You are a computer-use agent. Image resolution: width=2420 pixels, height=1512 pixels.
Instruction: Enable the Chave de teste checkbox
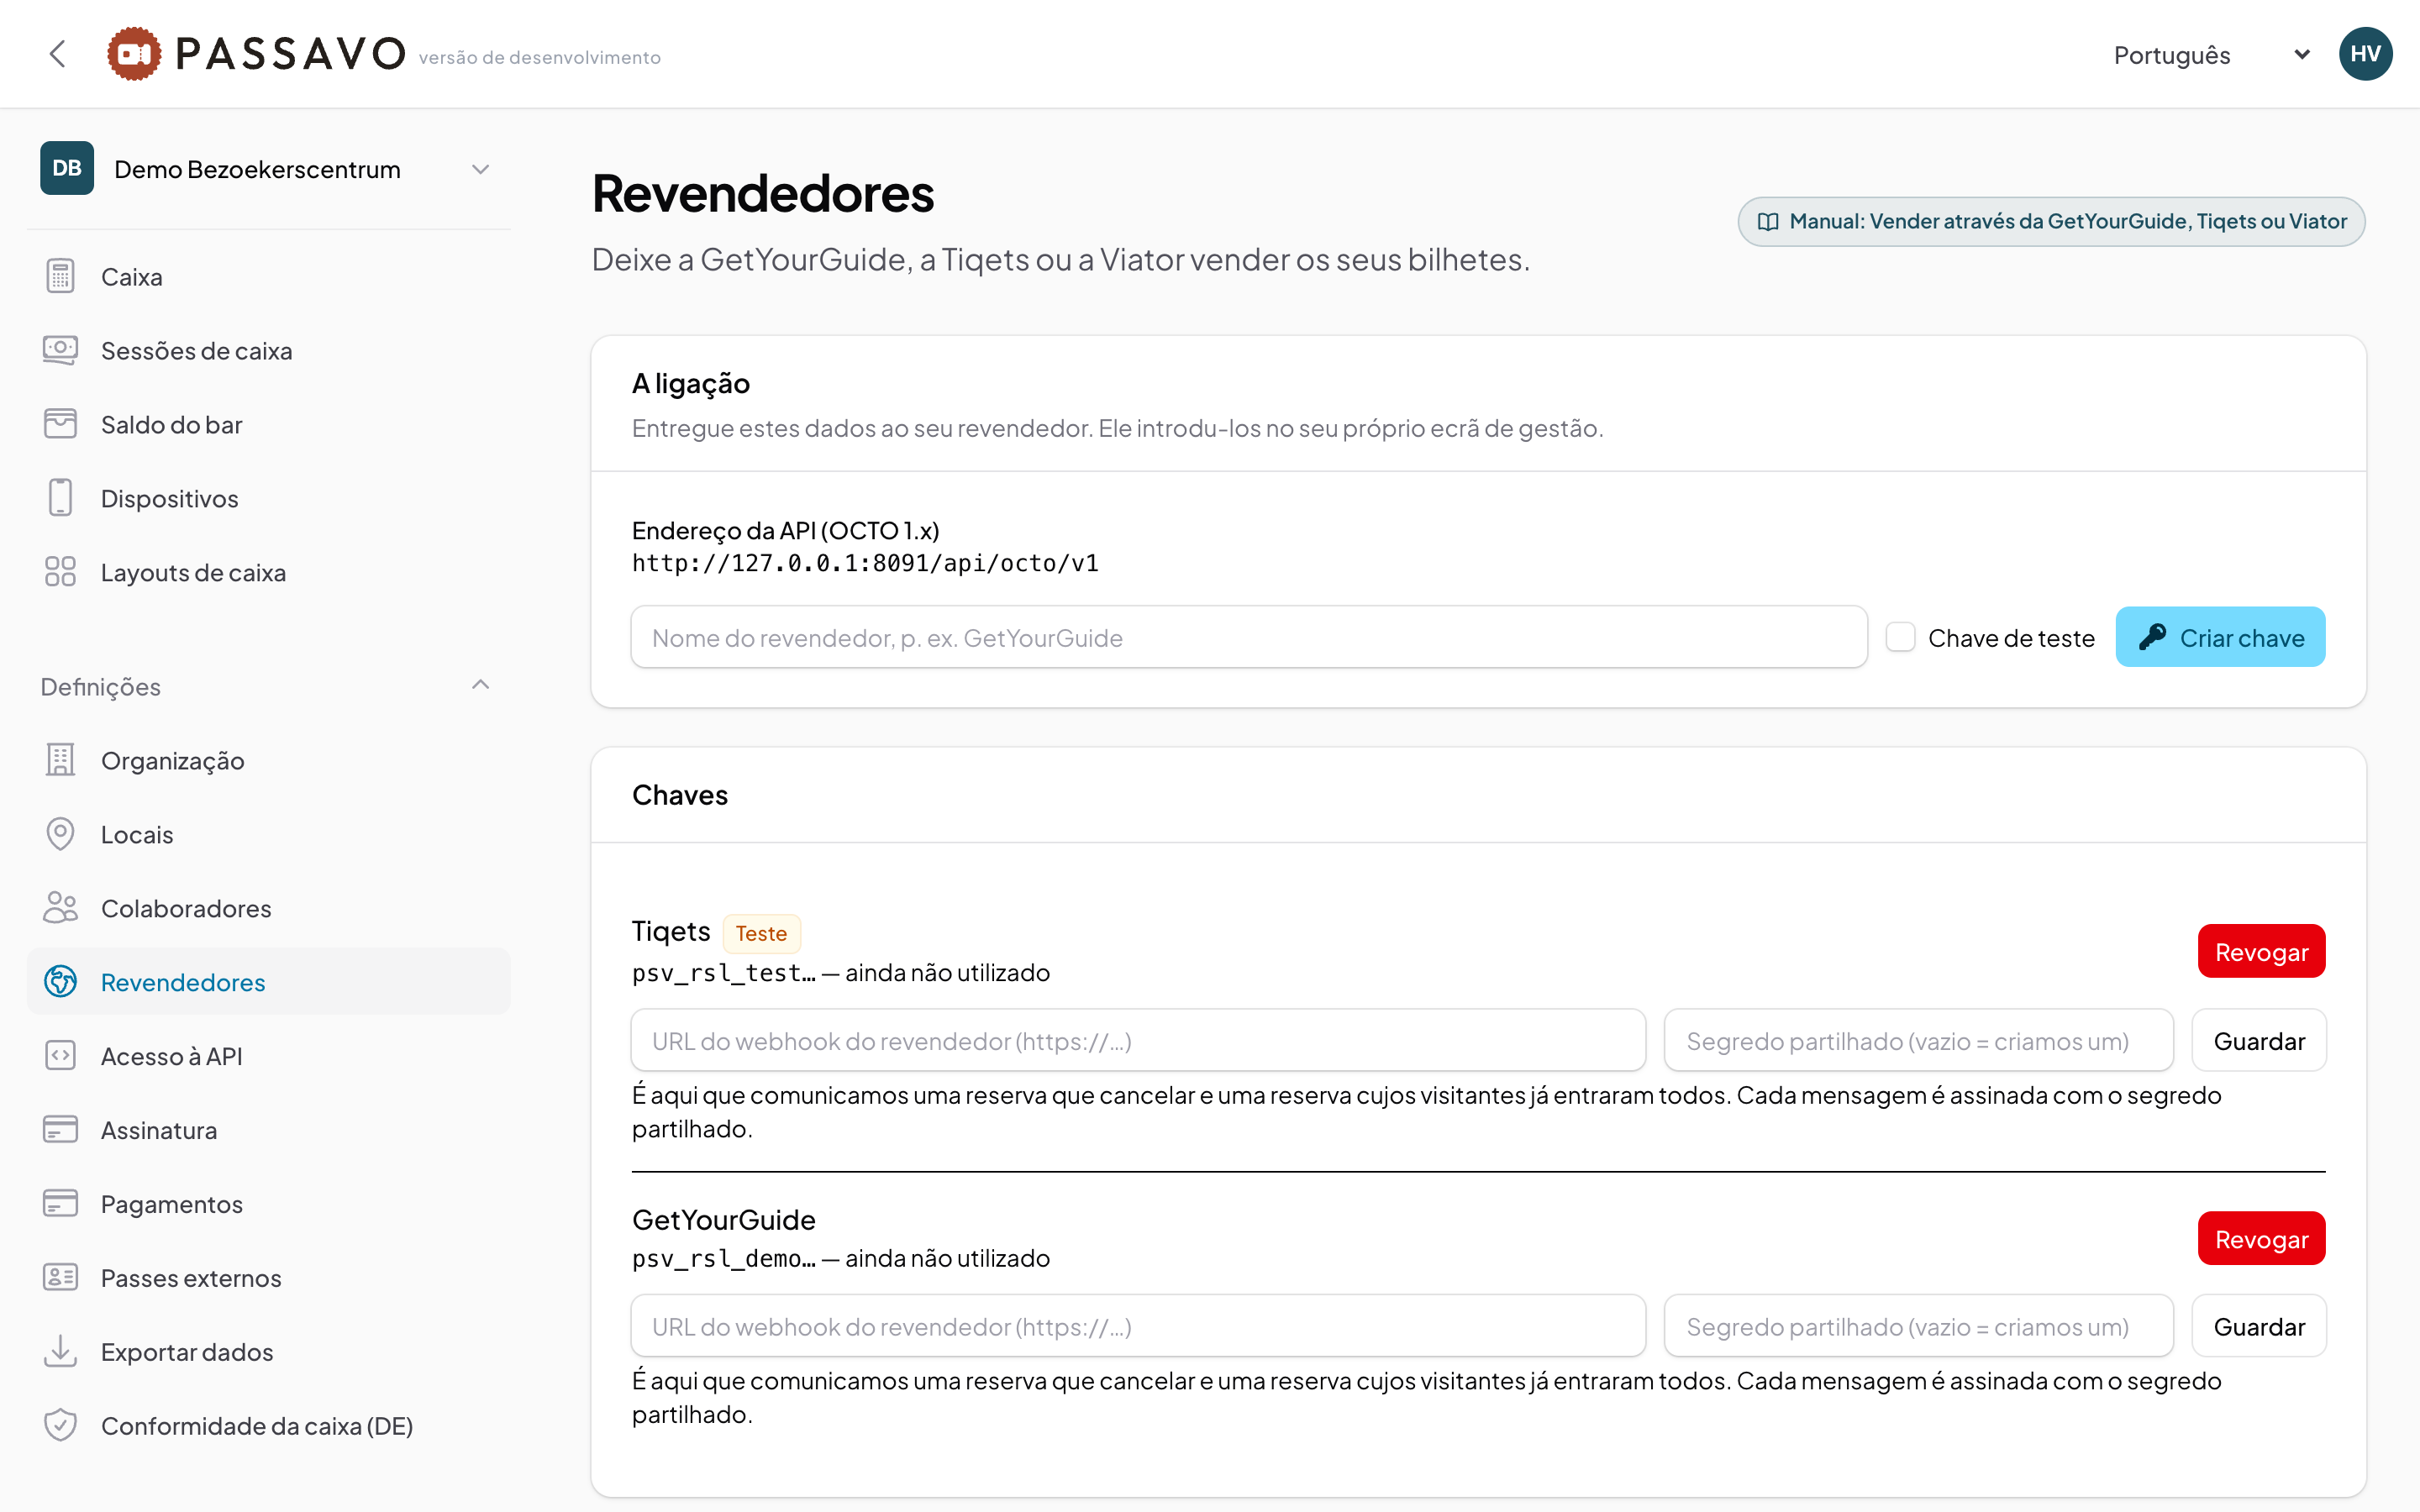pyautogui.click(x=1900, y=637)
